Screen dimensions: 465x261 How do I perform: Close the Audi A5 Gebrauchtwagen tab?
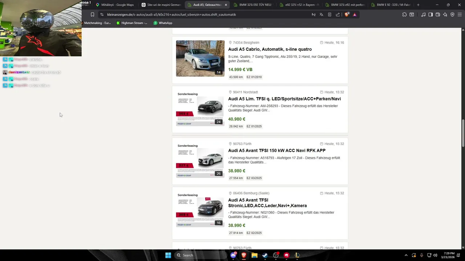(226, 5)
